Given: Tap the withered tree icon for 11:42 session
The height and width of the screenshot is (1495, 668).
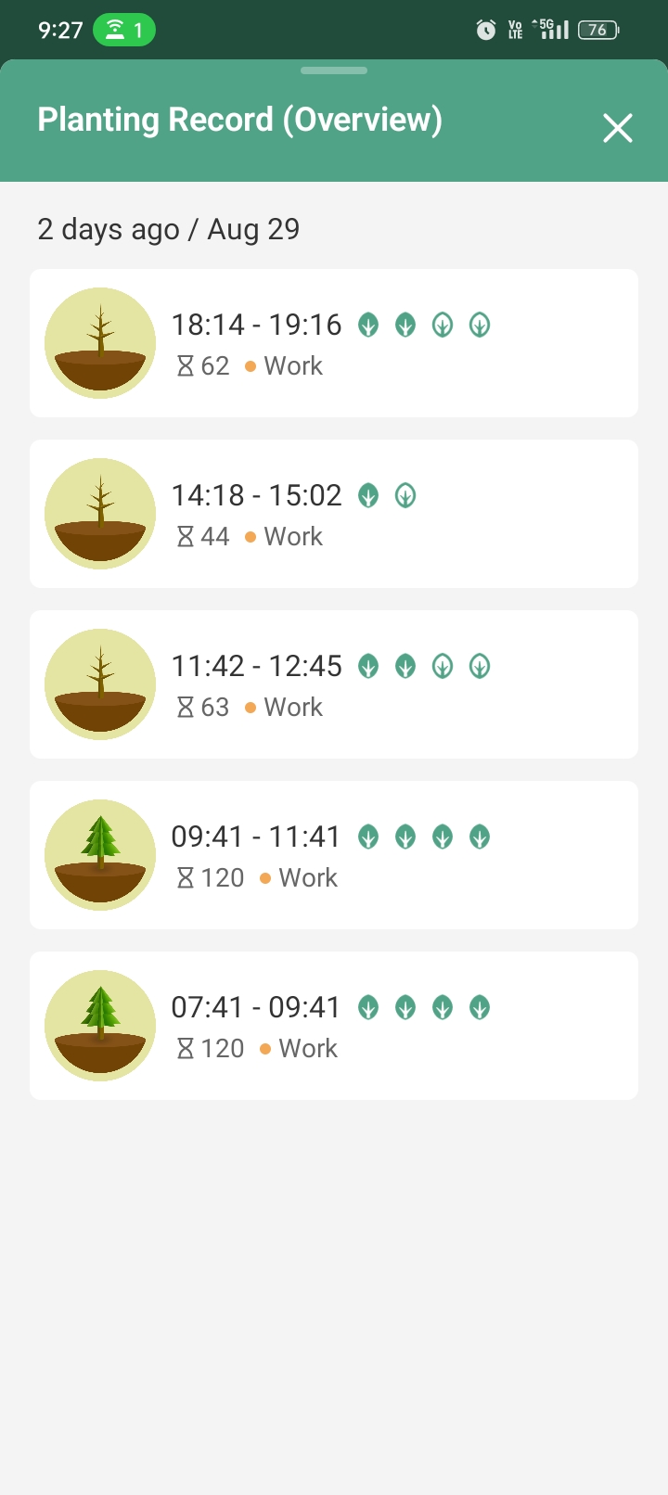Looking at the screenshot, I should tap(100, 684).
